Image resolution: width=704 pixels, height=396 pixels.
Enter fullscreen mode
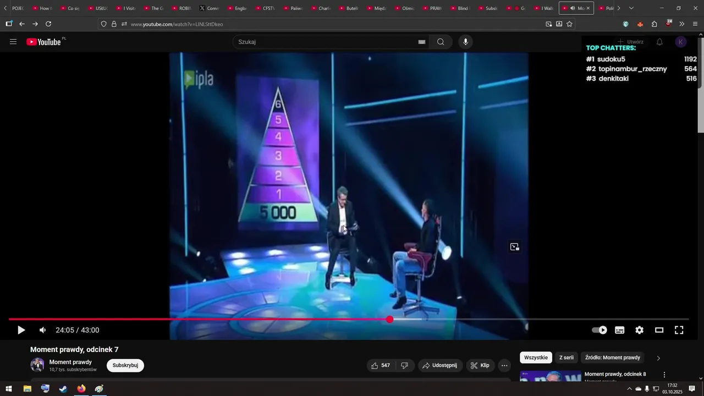679,330
